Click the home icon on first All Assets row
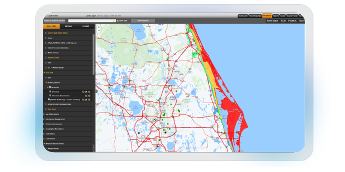Image resolution: width=345 pixels, height=172 pixels. tap(86, 92)
